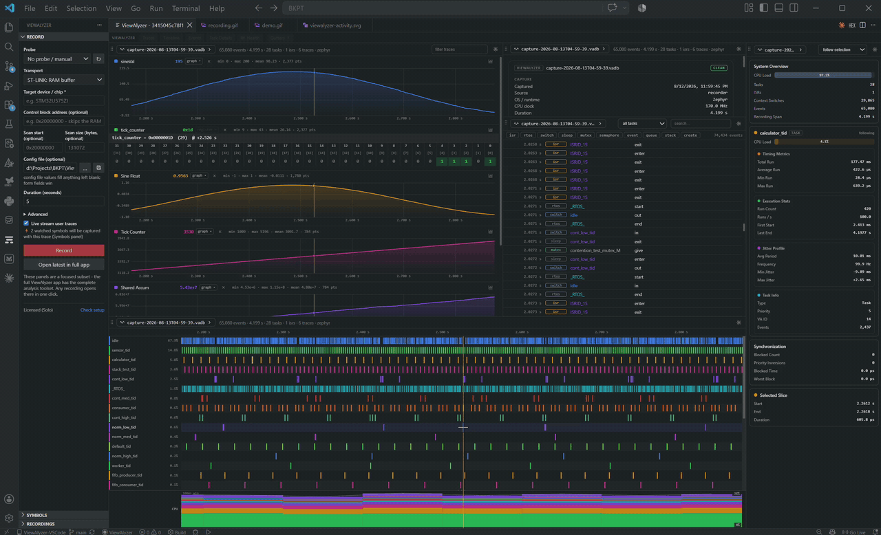
Task: Click the filter traces input field
Action: (460, 50)
